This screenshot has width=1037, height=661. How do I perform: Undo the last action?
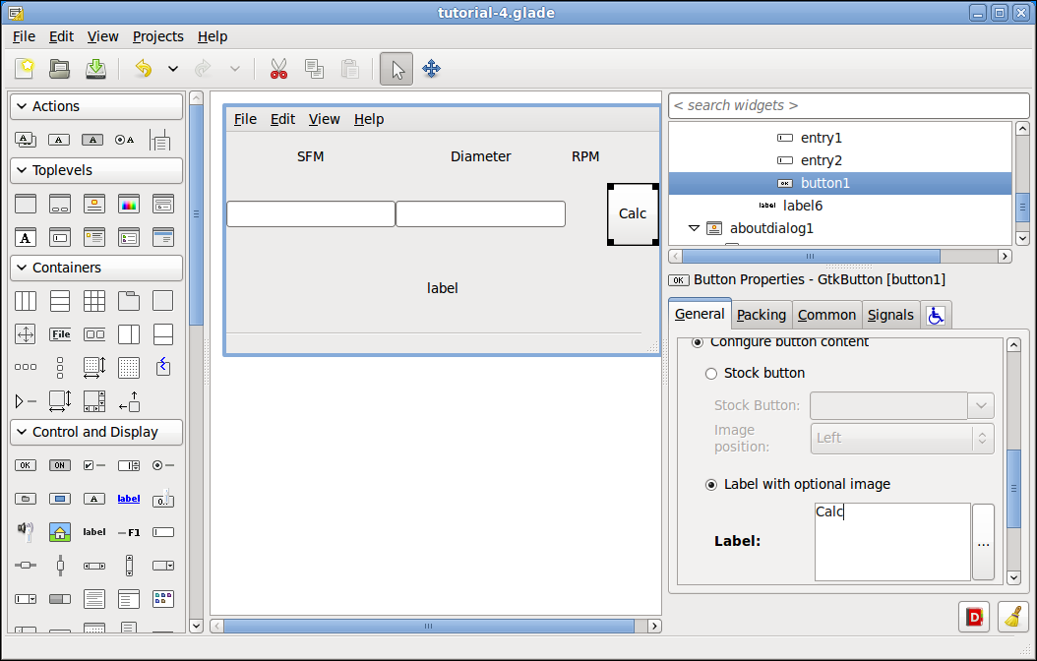[x=144, y=69]
